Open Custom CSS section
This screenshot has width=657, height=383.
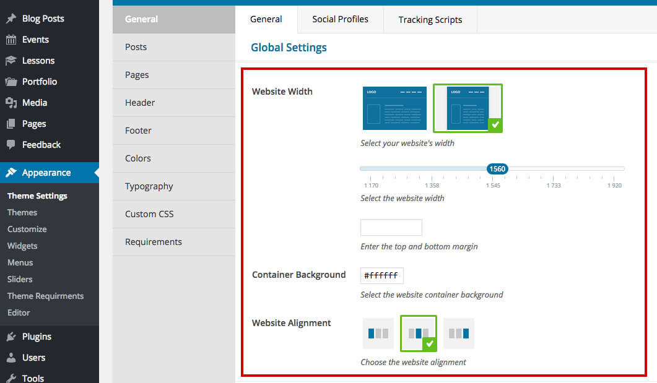click(x=174, y=214)
